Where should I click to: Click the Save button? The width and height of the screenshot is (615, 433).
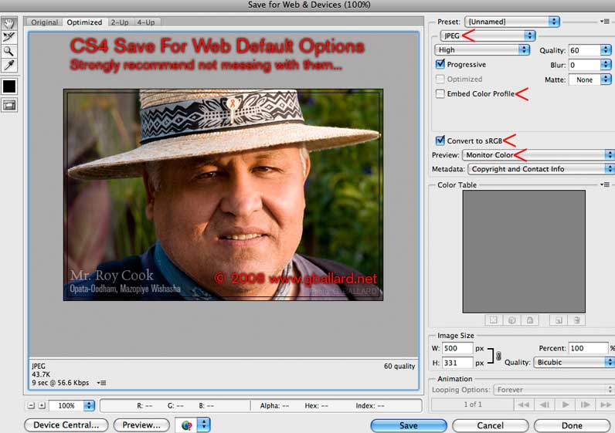408,425
